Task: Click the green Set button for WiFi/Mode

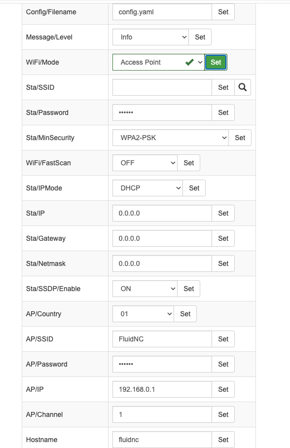Action: (x=216, y=62)
